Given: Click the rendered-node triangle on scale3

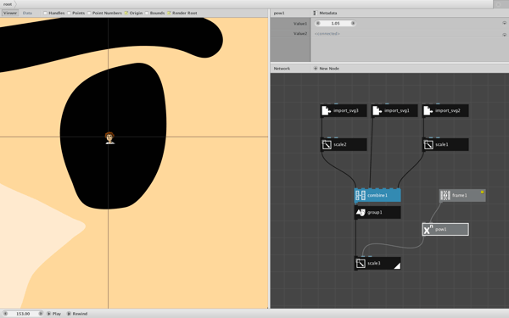Looking at the screenshot, I should tap(397, 265).
